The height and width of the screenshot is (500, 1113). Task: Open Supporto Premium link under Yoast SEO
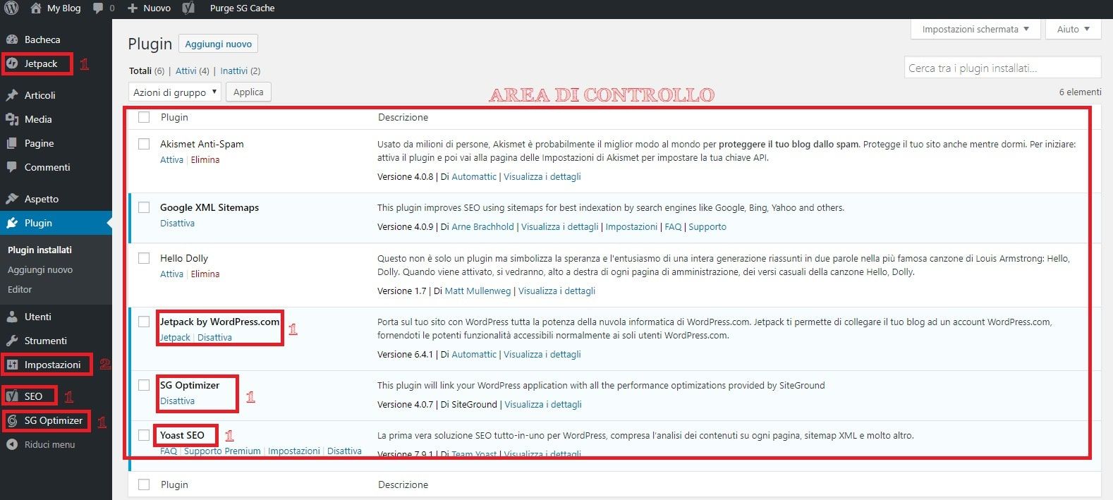pos(222,451)
